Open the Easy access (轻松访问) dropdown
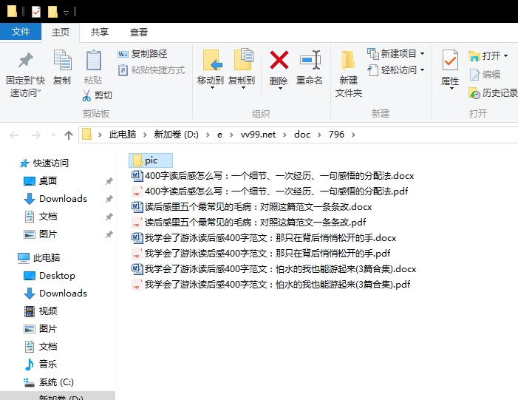This screenshot has height=400, width=518. click(x=396, y=70)
